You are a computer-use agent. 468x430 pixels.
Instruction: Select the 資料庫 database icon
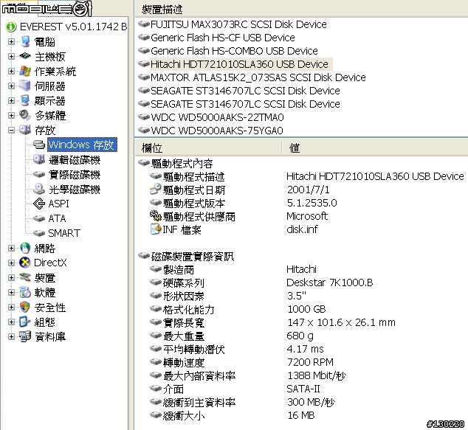point(25,336)
